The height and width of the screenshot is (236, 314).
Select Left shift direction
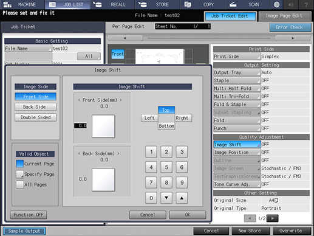point(149,118)
